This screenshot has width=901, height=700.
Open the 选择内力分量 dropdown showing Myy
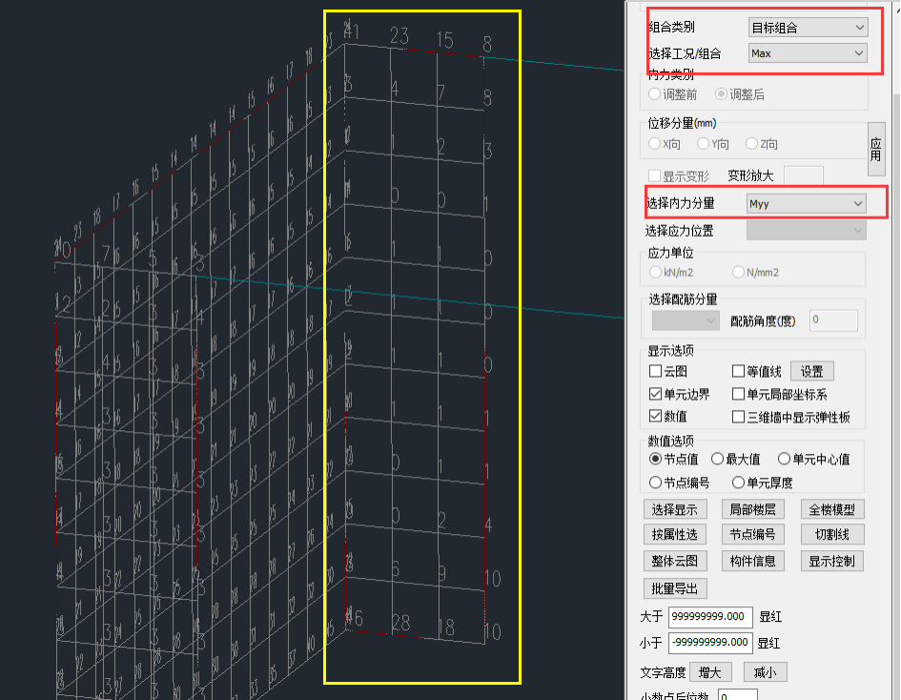coord(807,203)
